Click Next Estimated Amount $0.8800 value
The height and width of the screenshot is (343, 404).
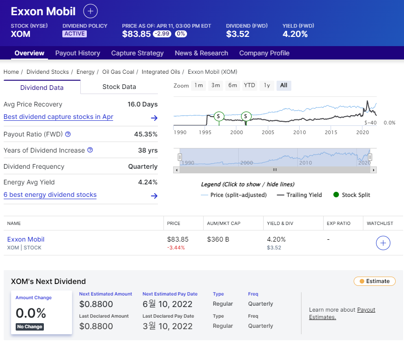tap(96, 304)
